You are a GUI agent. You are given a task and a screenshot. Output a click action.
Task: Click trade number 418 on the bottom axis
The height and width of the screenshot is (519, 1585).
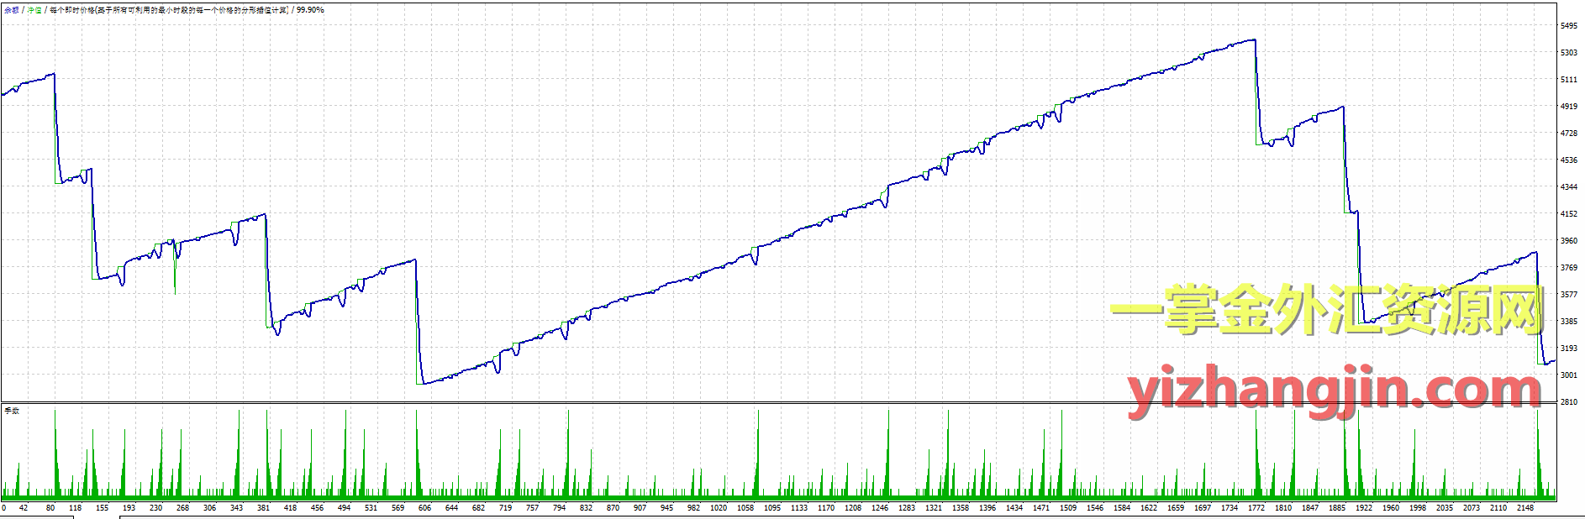(290, 508)
